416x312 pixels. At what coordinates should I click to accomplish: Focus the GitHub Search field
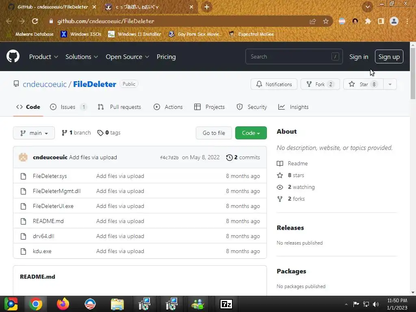[294, 57]
